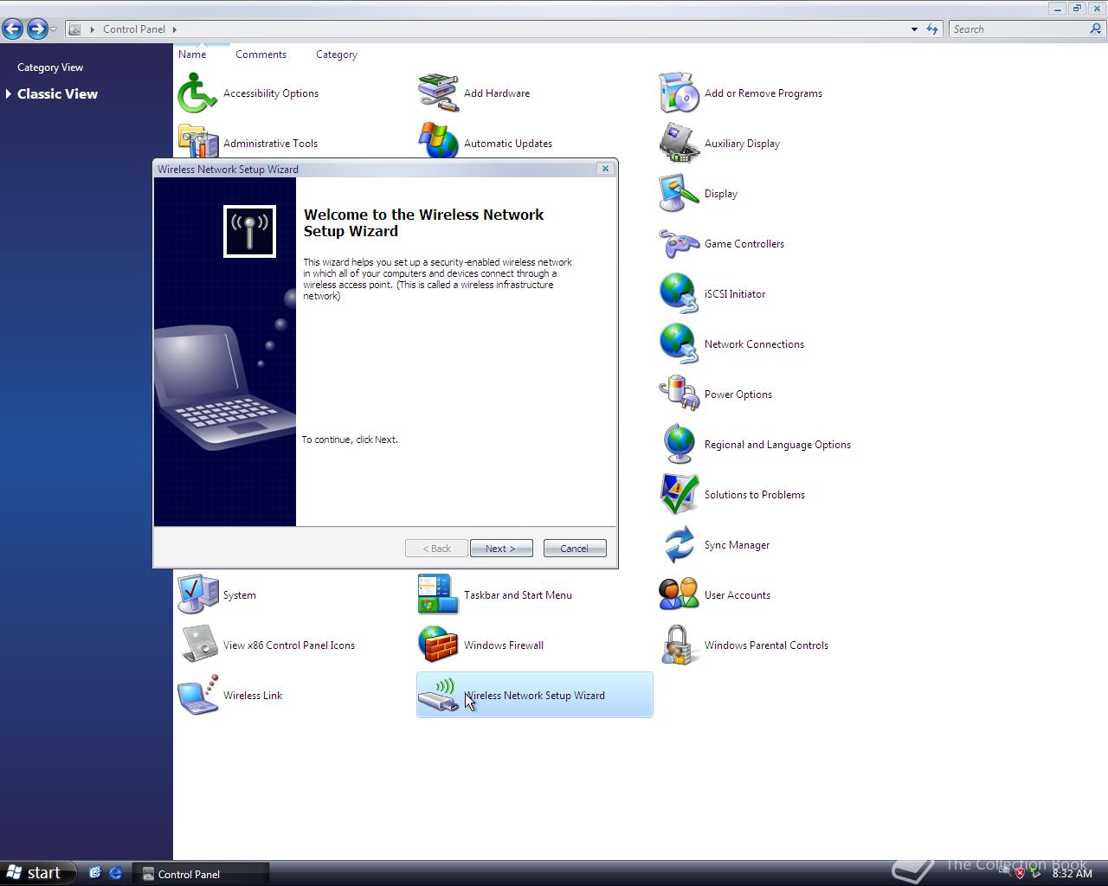Switch to Category View
This screenshot has height=886, width=1108.
click(50, 67)
